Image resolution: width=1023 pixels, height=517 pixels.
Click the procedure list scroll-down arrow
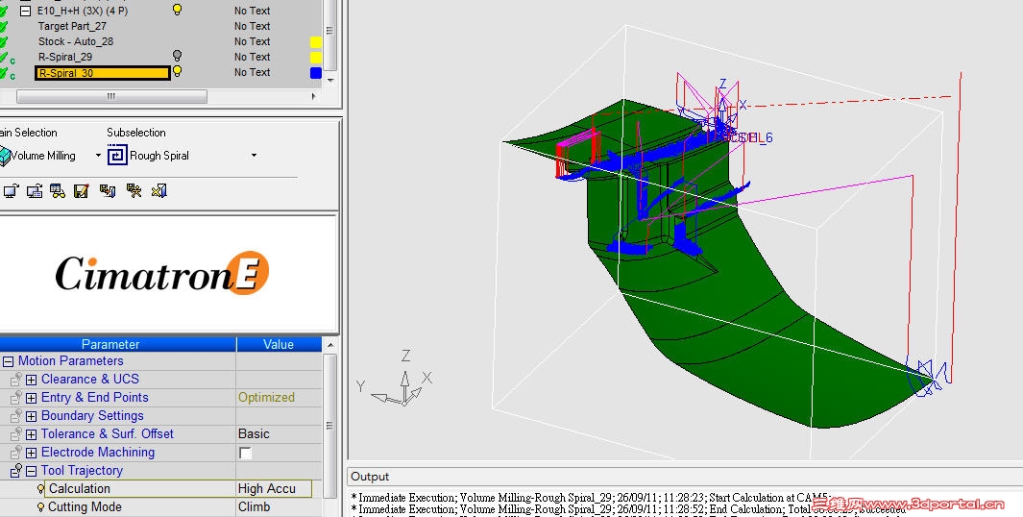tap(330, 80)
